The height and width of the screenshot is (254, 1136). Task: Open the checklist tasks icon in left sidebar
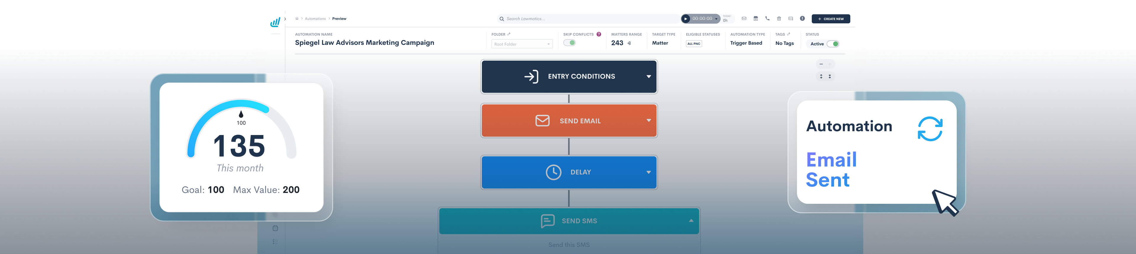[275, 242]
